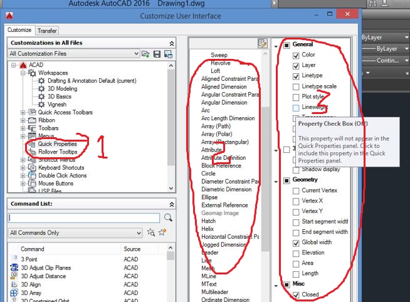Collapse the General properties category arrow
Screen dimensions: 410x302
[x=276, y=46]
